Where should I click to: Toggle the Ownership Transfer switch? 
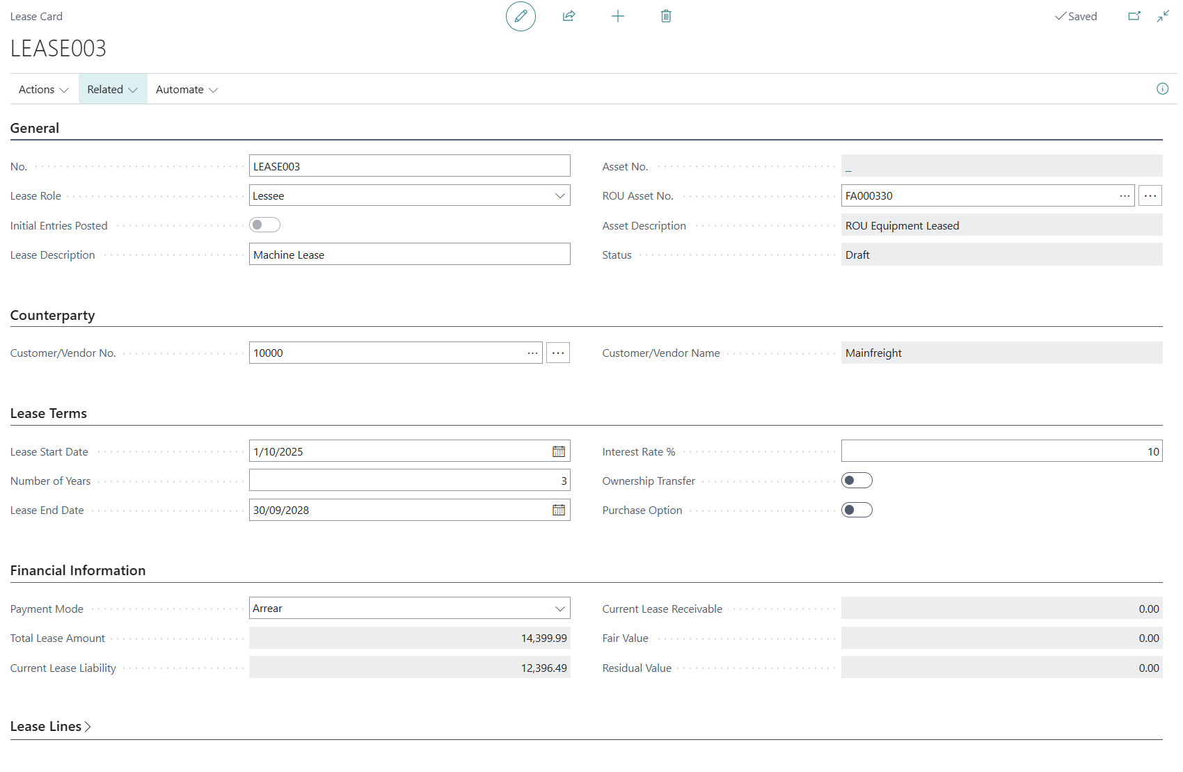856,481
